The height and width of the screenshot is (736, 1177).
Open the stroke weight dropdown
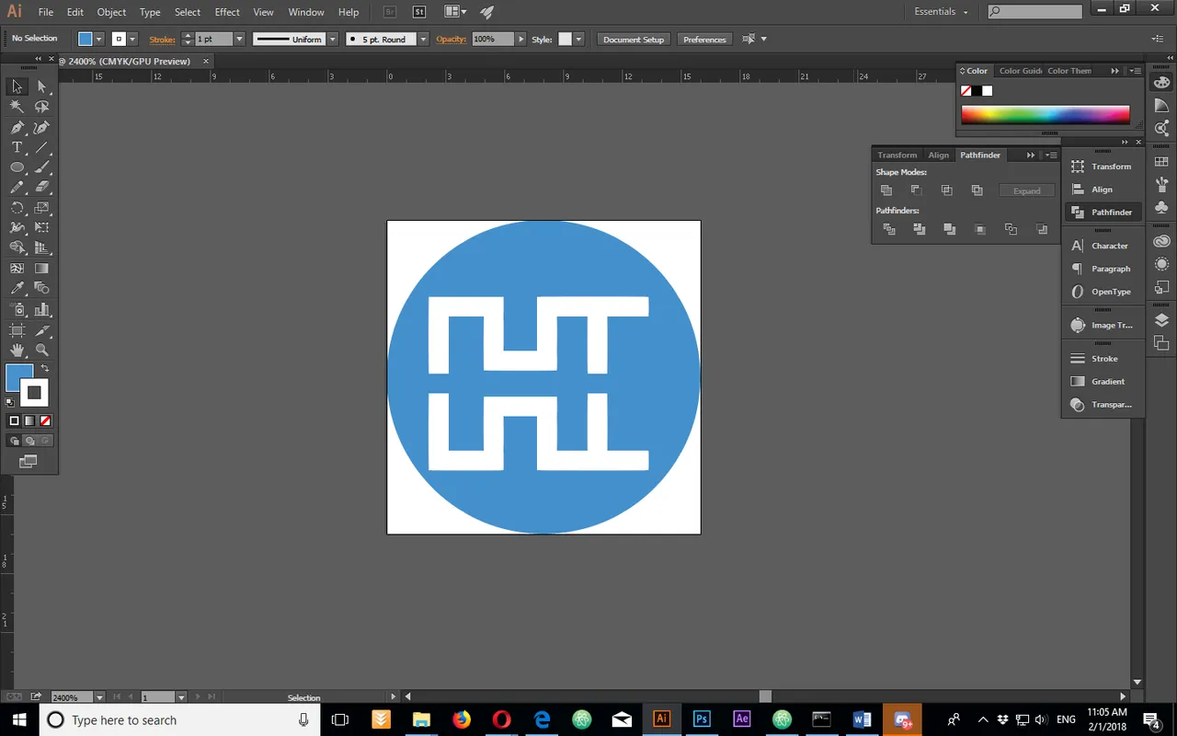point(239,40)
